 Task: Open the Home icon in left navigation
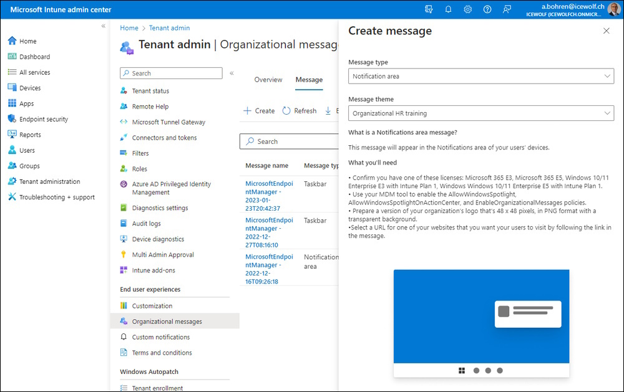pos(12,41)
